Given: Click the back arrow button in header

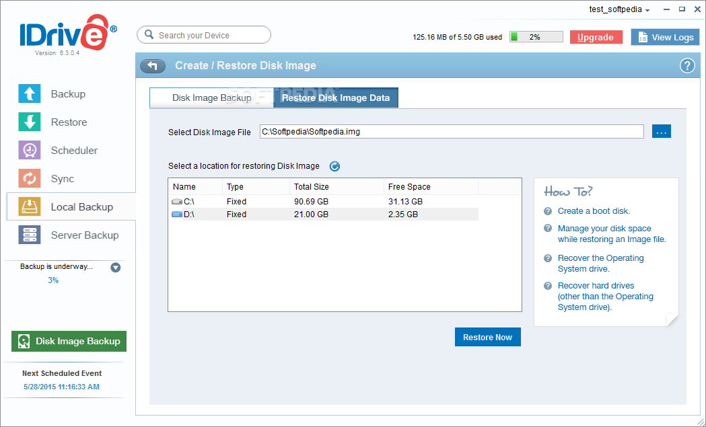Looking at the screenshot, I should 153,66.
